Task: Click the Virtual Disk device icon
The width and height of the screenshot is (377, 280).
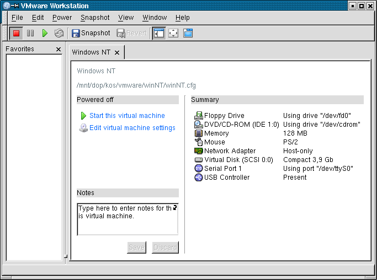Action: click(199, 160)
